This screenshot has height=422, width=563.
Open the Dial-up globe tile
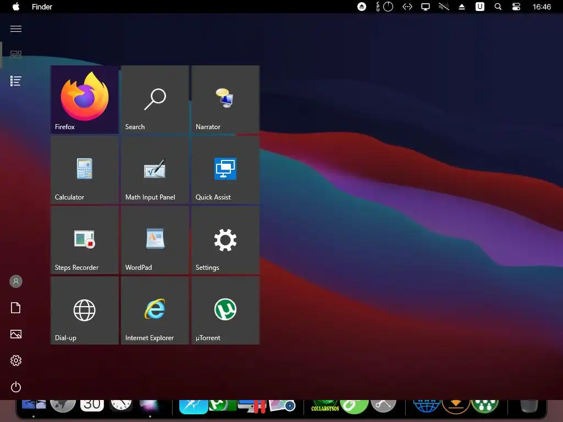coord(85,310)
